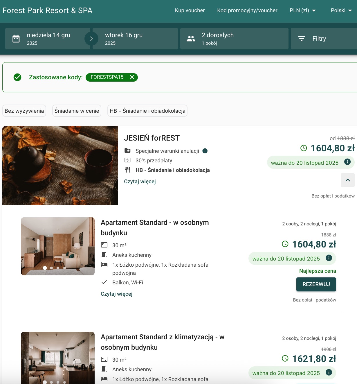
Task: Click the info icon next to Specjalne warunki anulacji
Action: [x=205, y=151]
